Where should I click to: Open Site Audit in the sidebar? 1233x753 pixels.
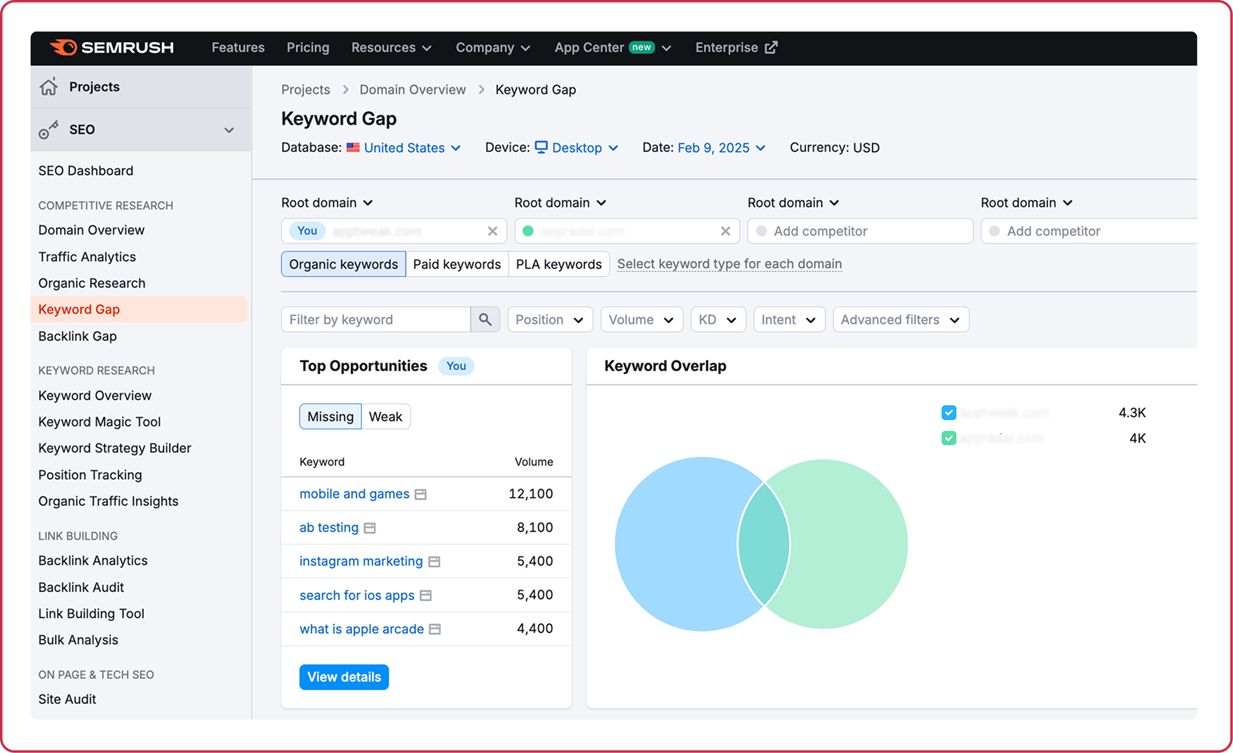(x=67, y=699)
